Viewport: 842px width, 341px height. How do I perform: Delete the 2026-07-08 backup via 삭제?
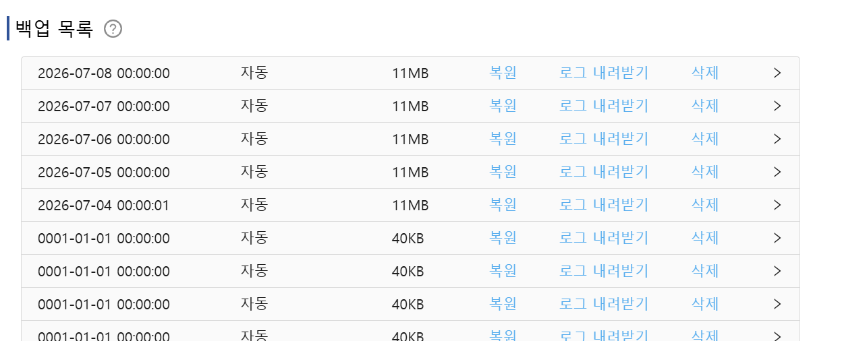[705, 73]
